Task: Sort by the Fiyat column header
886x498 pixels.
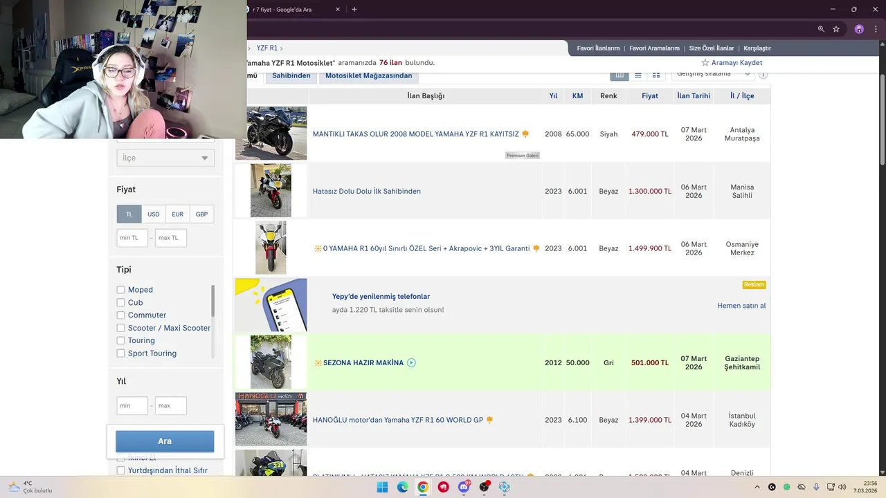Action: [650, 96]
